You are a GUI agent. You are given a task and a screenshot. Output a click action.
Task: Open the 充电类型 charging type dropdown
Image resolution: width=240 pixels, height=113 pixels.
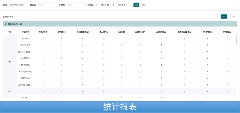click(76, 5)
